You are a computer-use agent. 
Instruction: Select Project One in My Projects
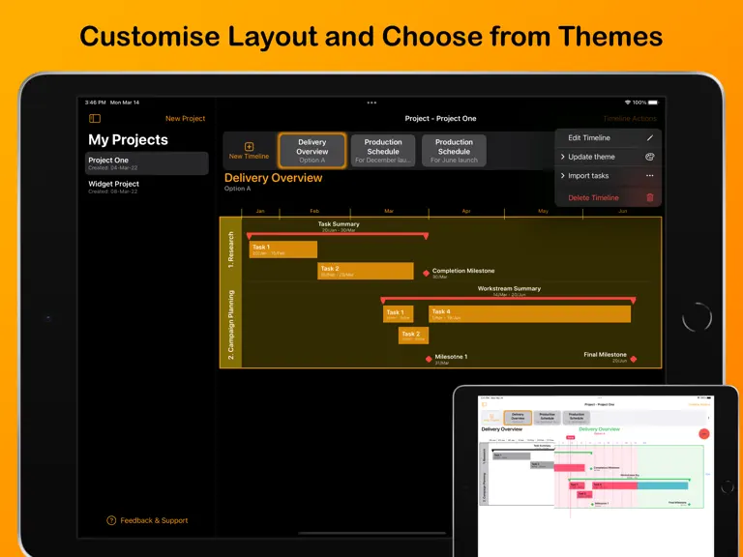pyautogui.click(x=147, y=163)
